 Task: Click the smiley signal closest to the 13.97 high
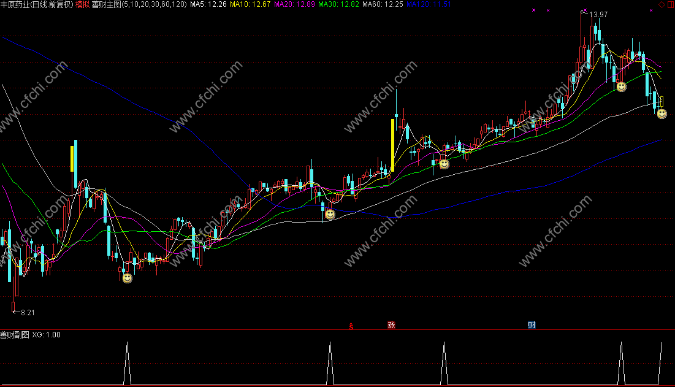tap(621, 87)
